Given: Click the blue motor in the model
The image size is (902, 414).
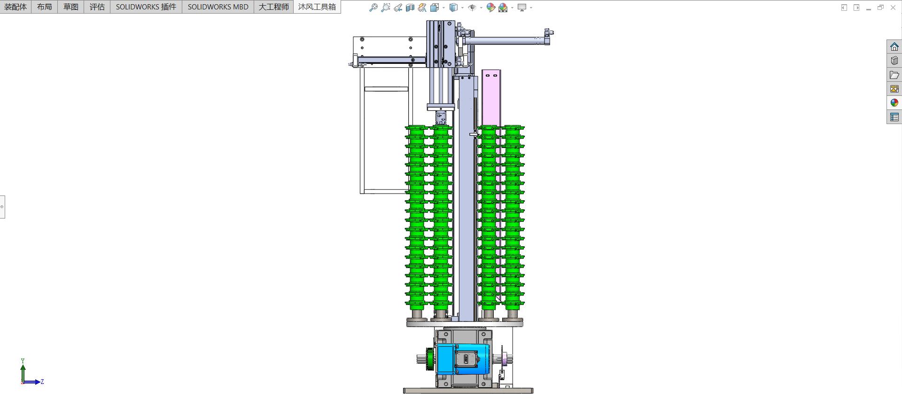Looking at the screenshot, I should [463, 359].
